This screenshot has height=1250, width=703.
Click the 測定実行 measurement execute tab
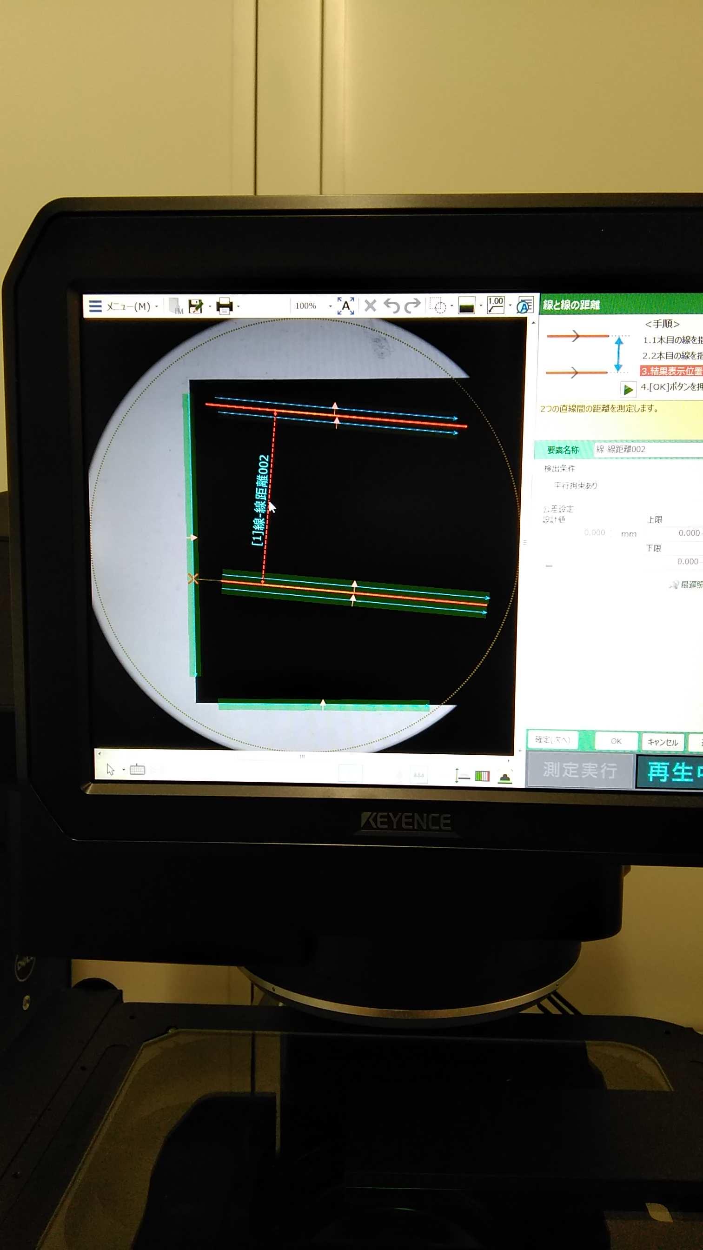coord(580,770)
